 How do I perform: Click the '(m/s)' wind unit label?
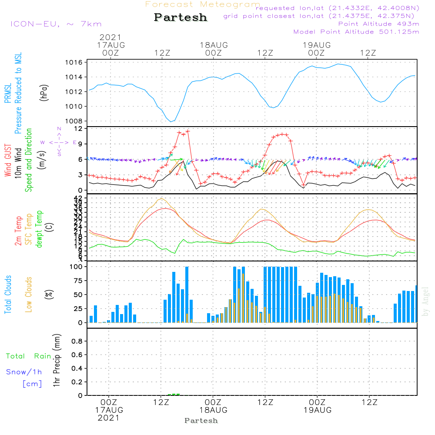coord(42,160)
